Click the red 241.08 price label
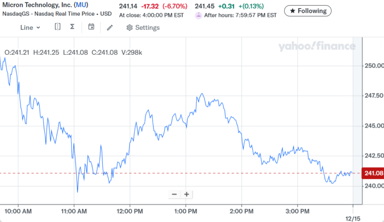 [373, 173]
